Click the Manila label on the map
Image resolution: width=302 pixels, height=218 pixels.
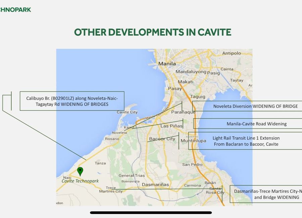tap(167, 63)
